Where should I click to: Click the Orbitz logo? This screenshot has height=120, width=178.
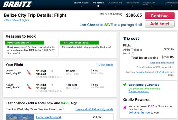coord(18,4)
